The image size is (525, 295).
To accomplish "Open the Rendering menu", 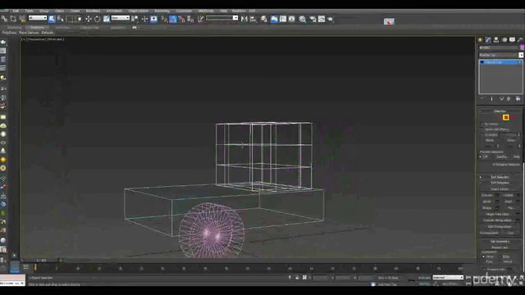I will point(162,11).
